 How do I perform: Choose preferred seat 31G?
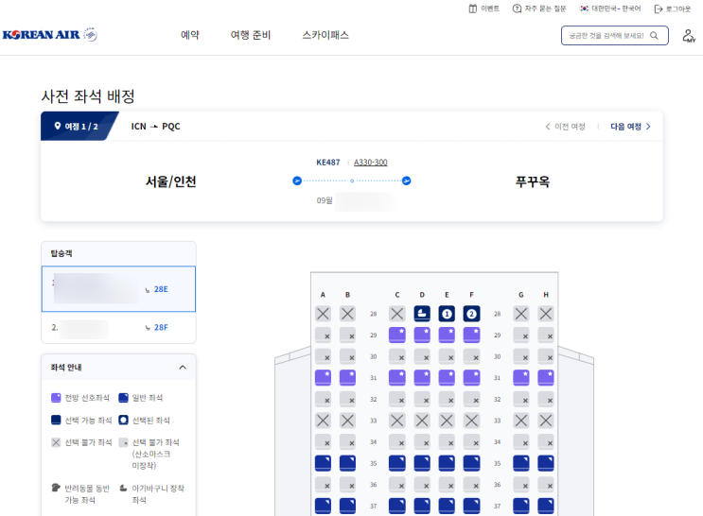521,378
